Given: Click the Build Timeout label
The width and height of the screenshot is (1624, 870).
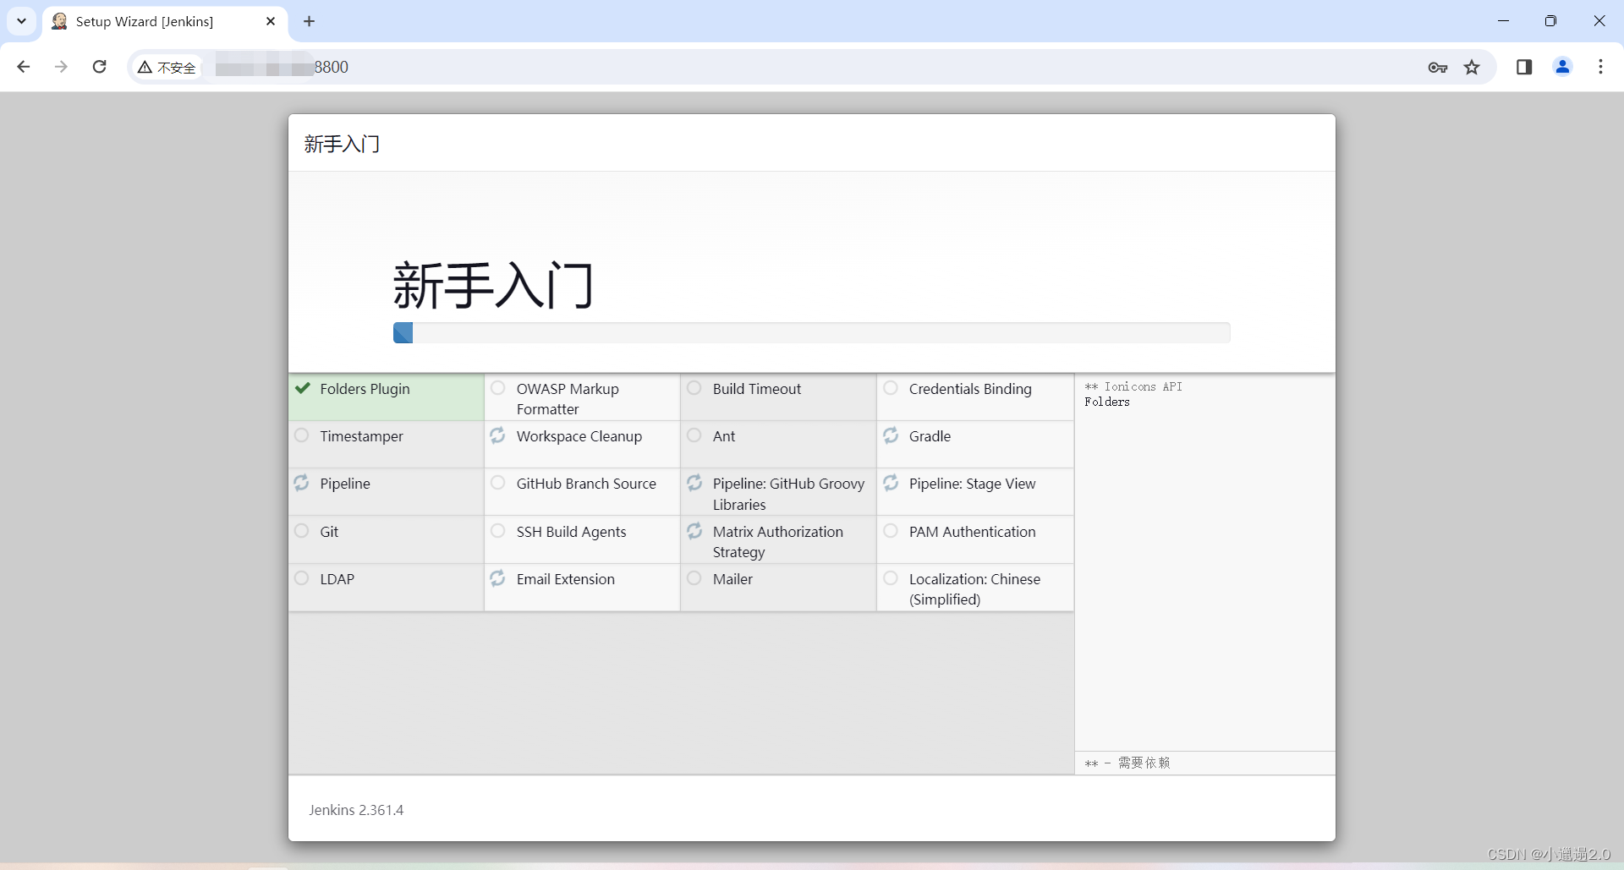Looking at the screenshot, I should coord(756,389).
